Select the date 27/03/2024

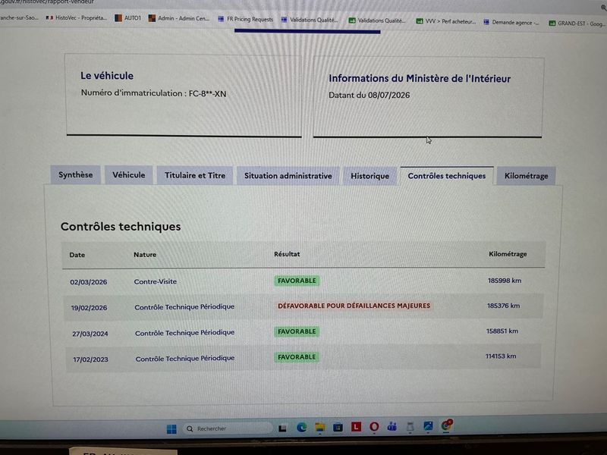click(x=90, y=334)
